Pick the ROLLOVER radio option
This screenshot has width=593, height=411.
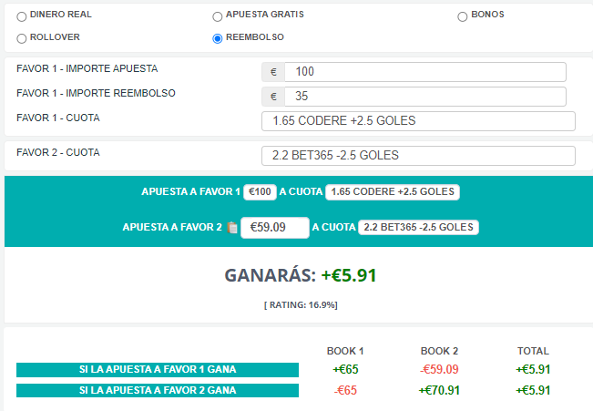pyautogui.click(x=22, y=38)
